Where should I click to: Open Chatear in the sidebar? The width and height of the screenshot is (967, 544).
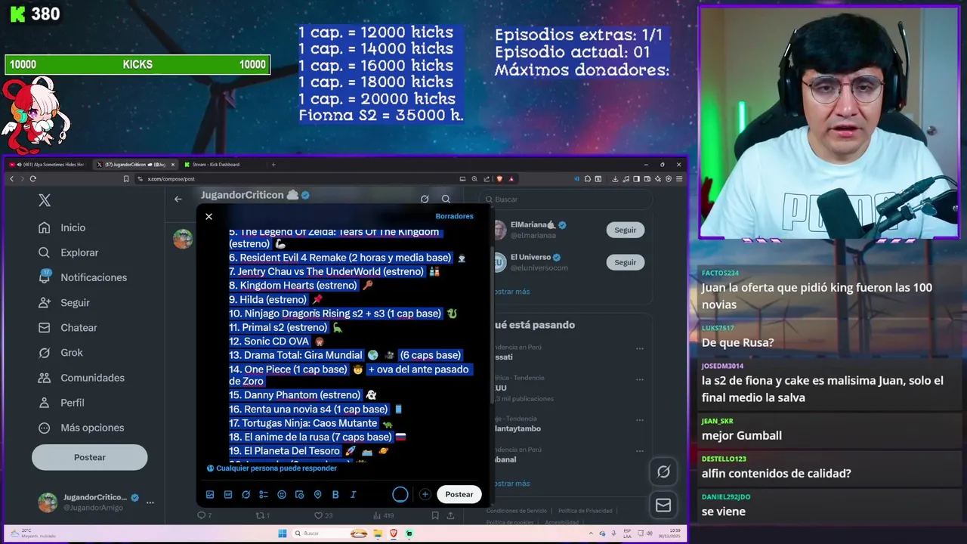click(68, 327)
